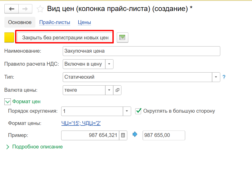Open the Валюта цены dropdown

click(x=109, y=90)
